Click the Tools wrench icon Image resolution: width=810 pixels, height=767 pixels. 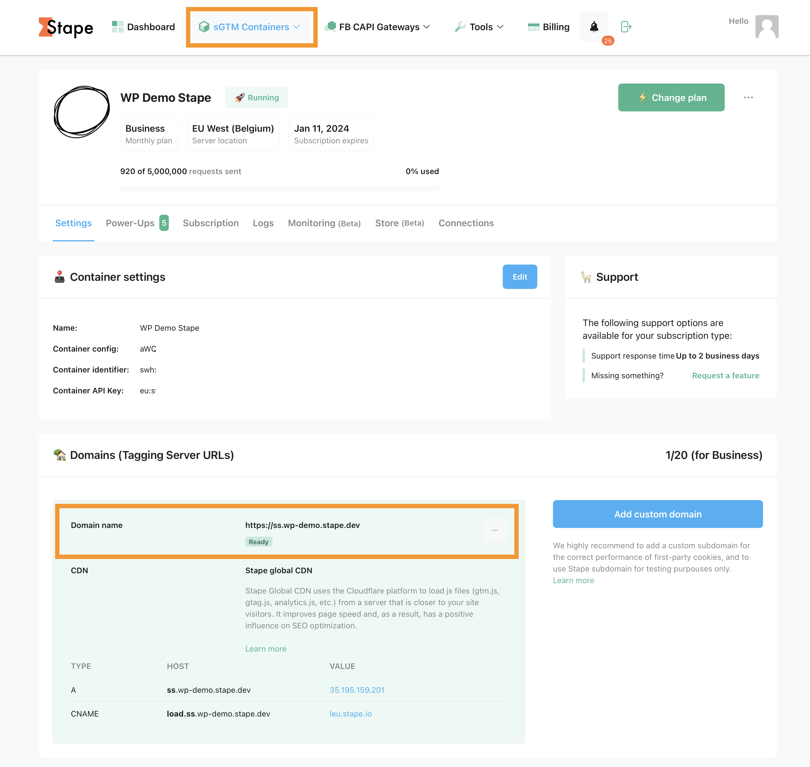click(x=460, y=27)
